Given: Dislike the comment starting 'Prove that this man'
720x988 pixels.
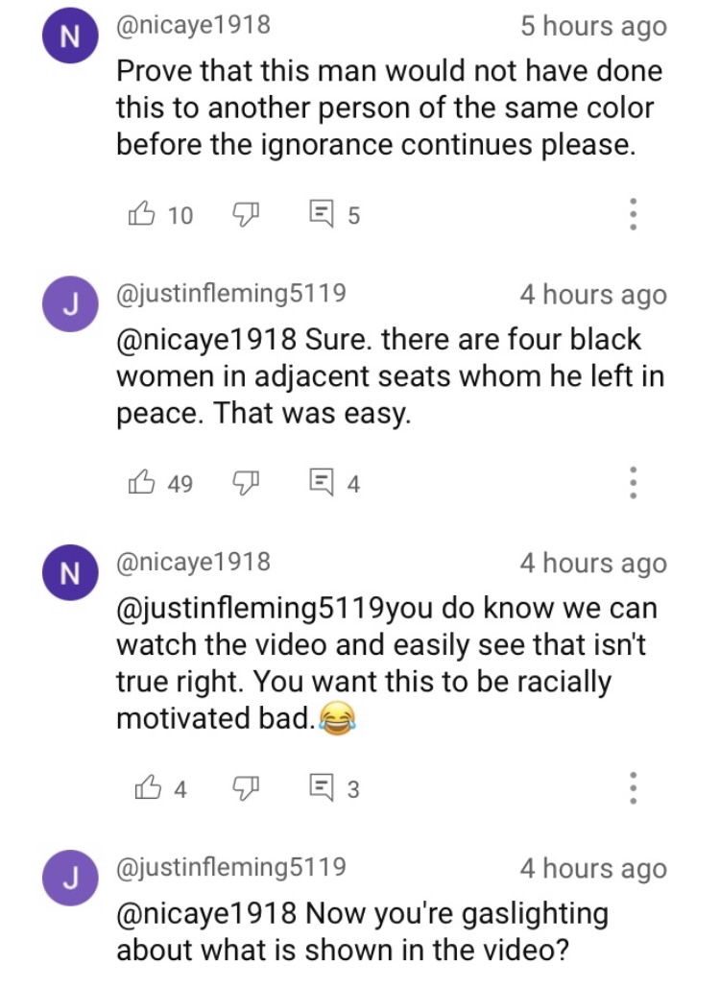Looking at the screenshot, I should (247, 215).
